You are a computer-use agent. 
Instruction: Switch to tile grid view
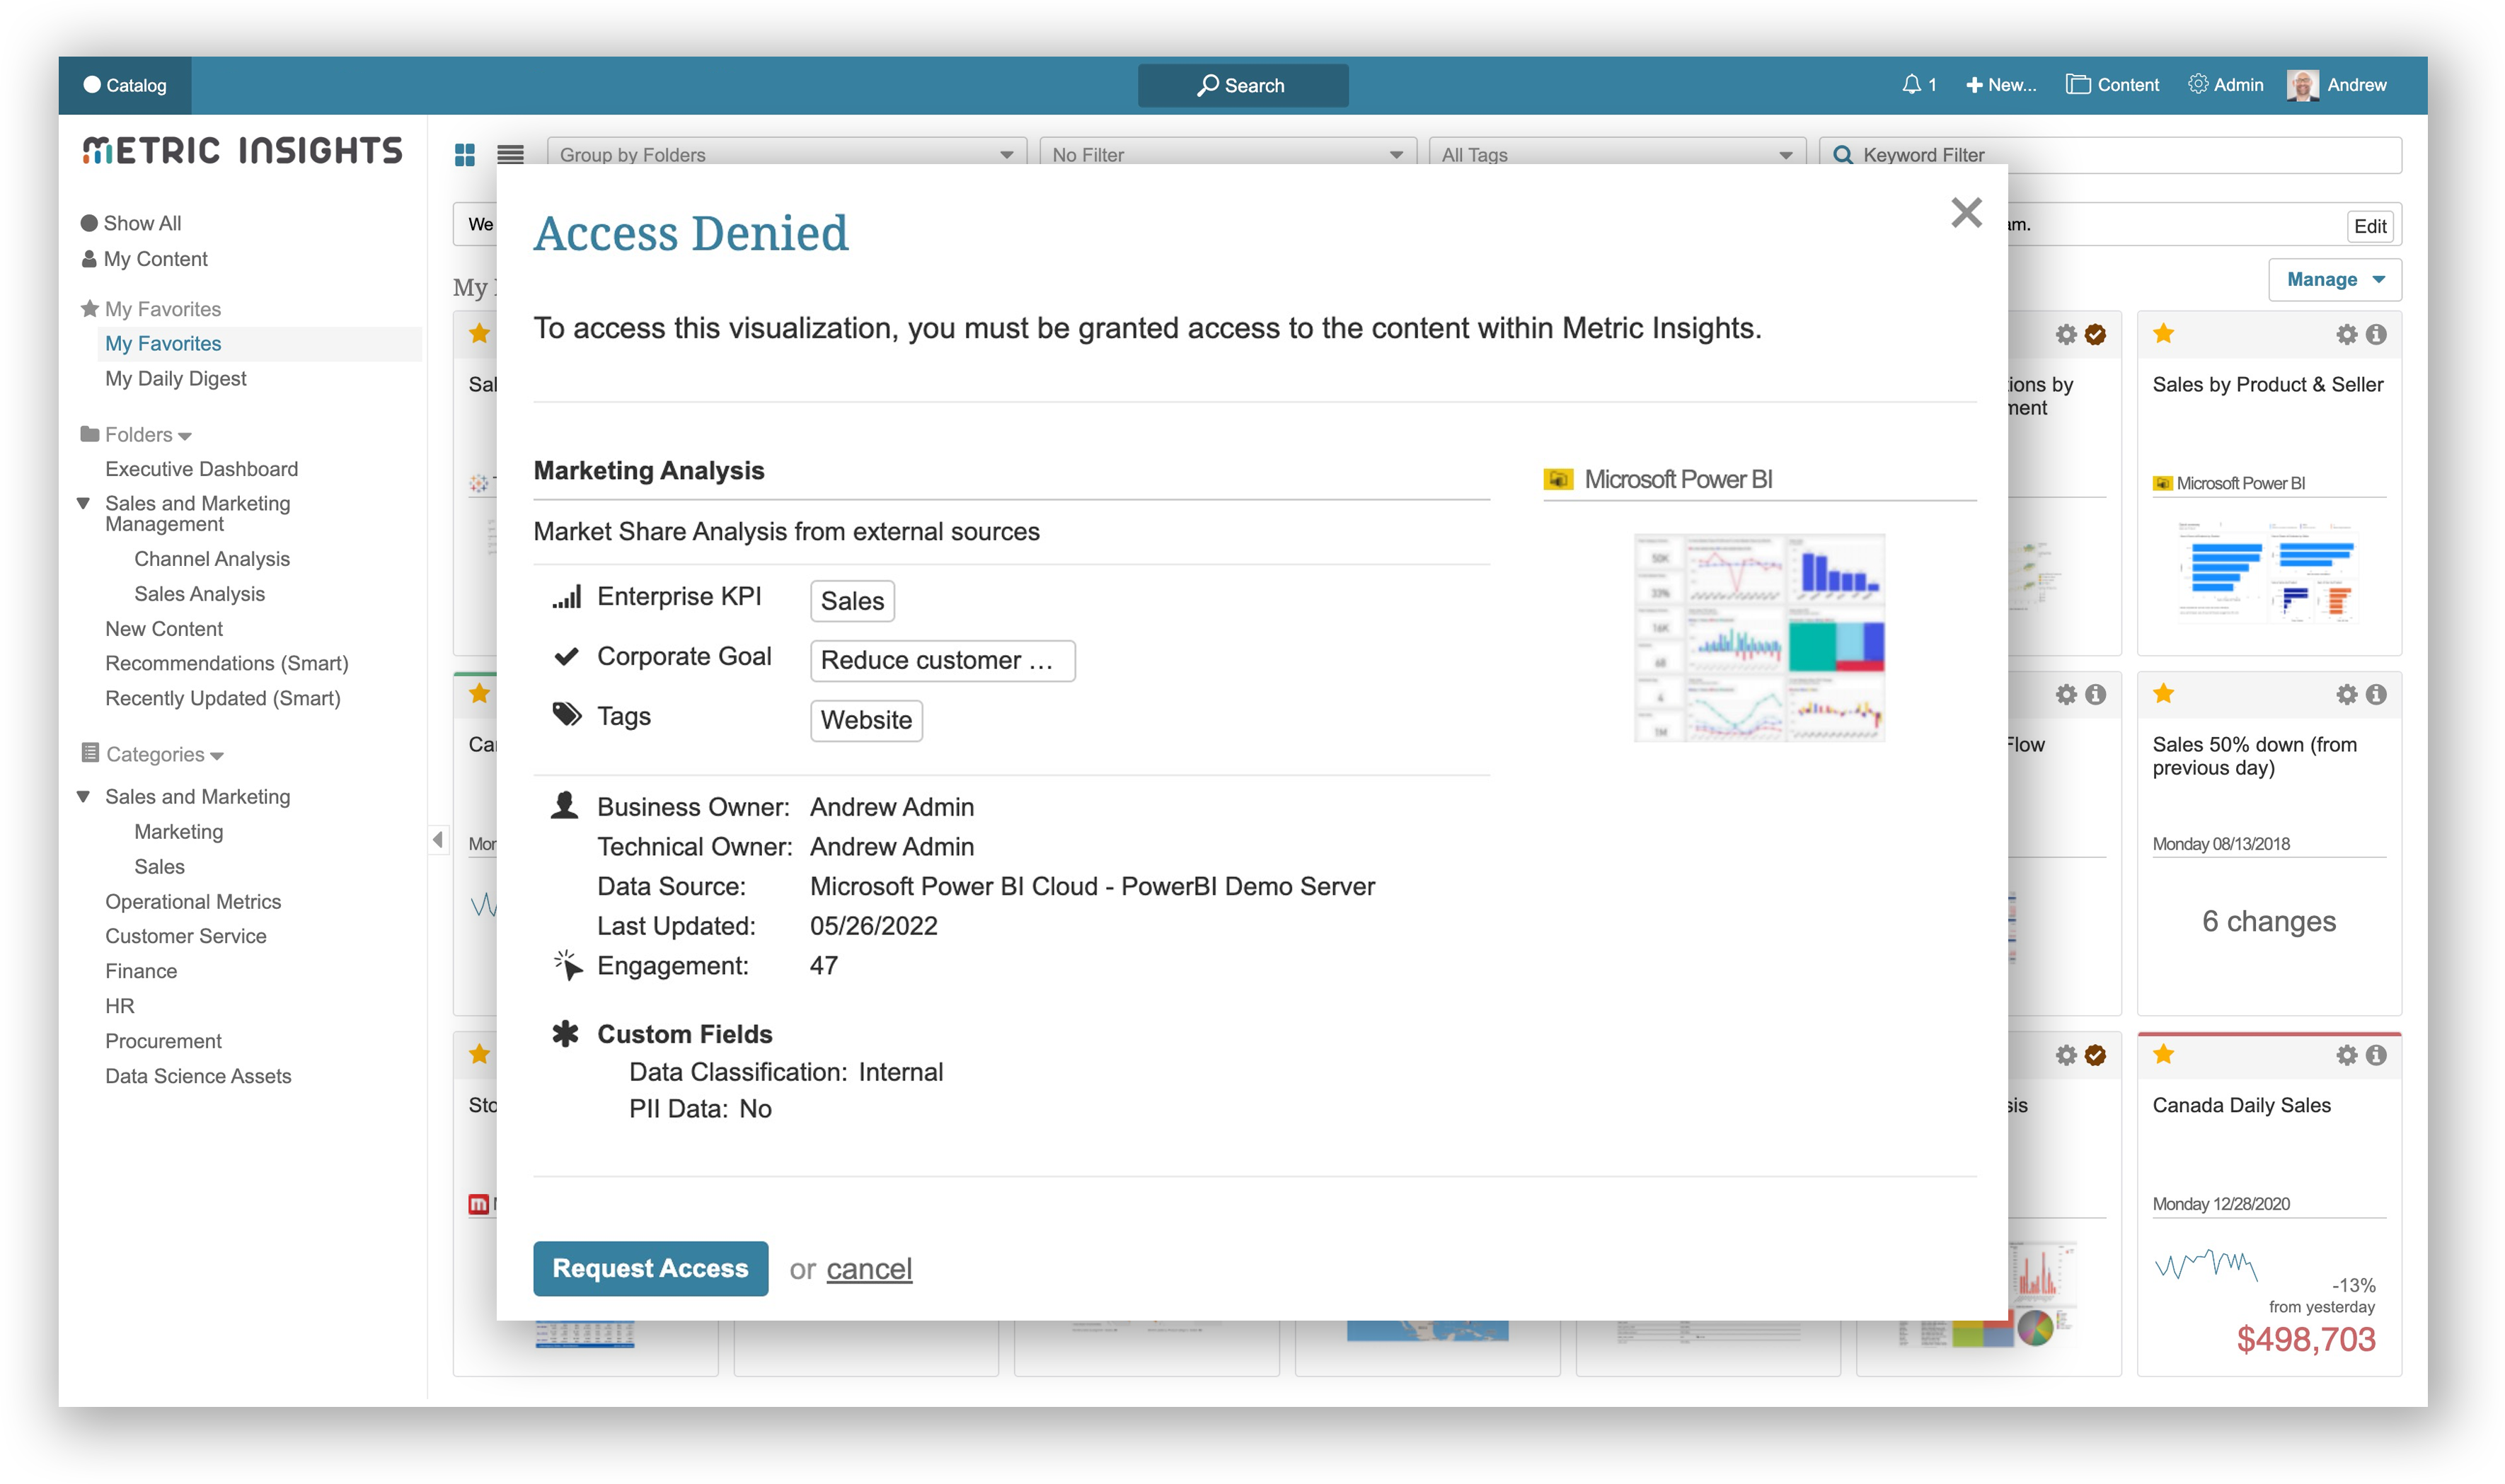coord(464,154)
